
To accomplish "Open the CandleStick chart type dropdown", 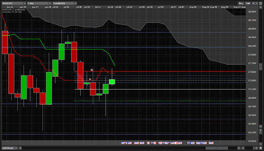I will click(65, 3).
